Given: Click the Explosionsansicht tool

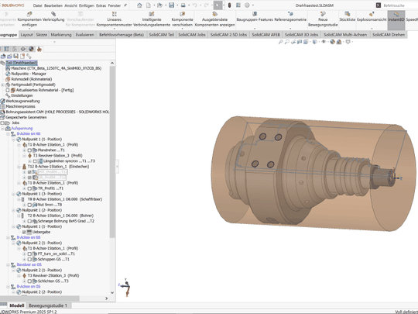Looking at the screenshot, I should pos(372,16).
